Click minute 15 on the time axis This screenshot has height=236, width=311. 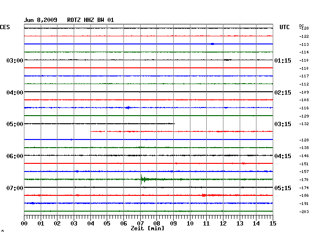tap(273, 224)
